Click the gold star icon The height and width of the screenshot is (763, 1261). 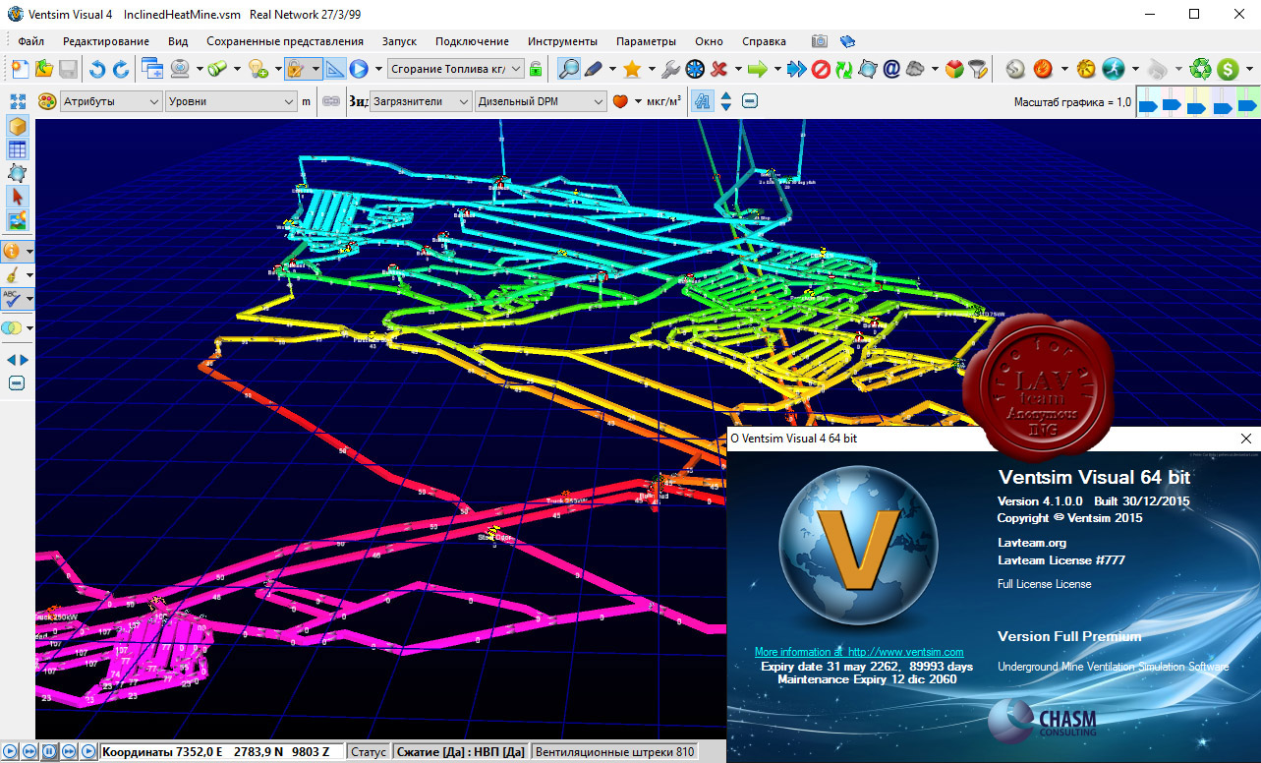[x=632, y=69]
